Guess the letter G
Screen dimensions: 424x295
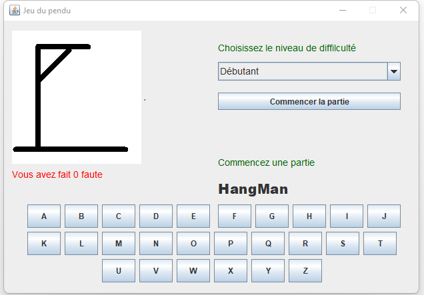[x=272, y=216]
